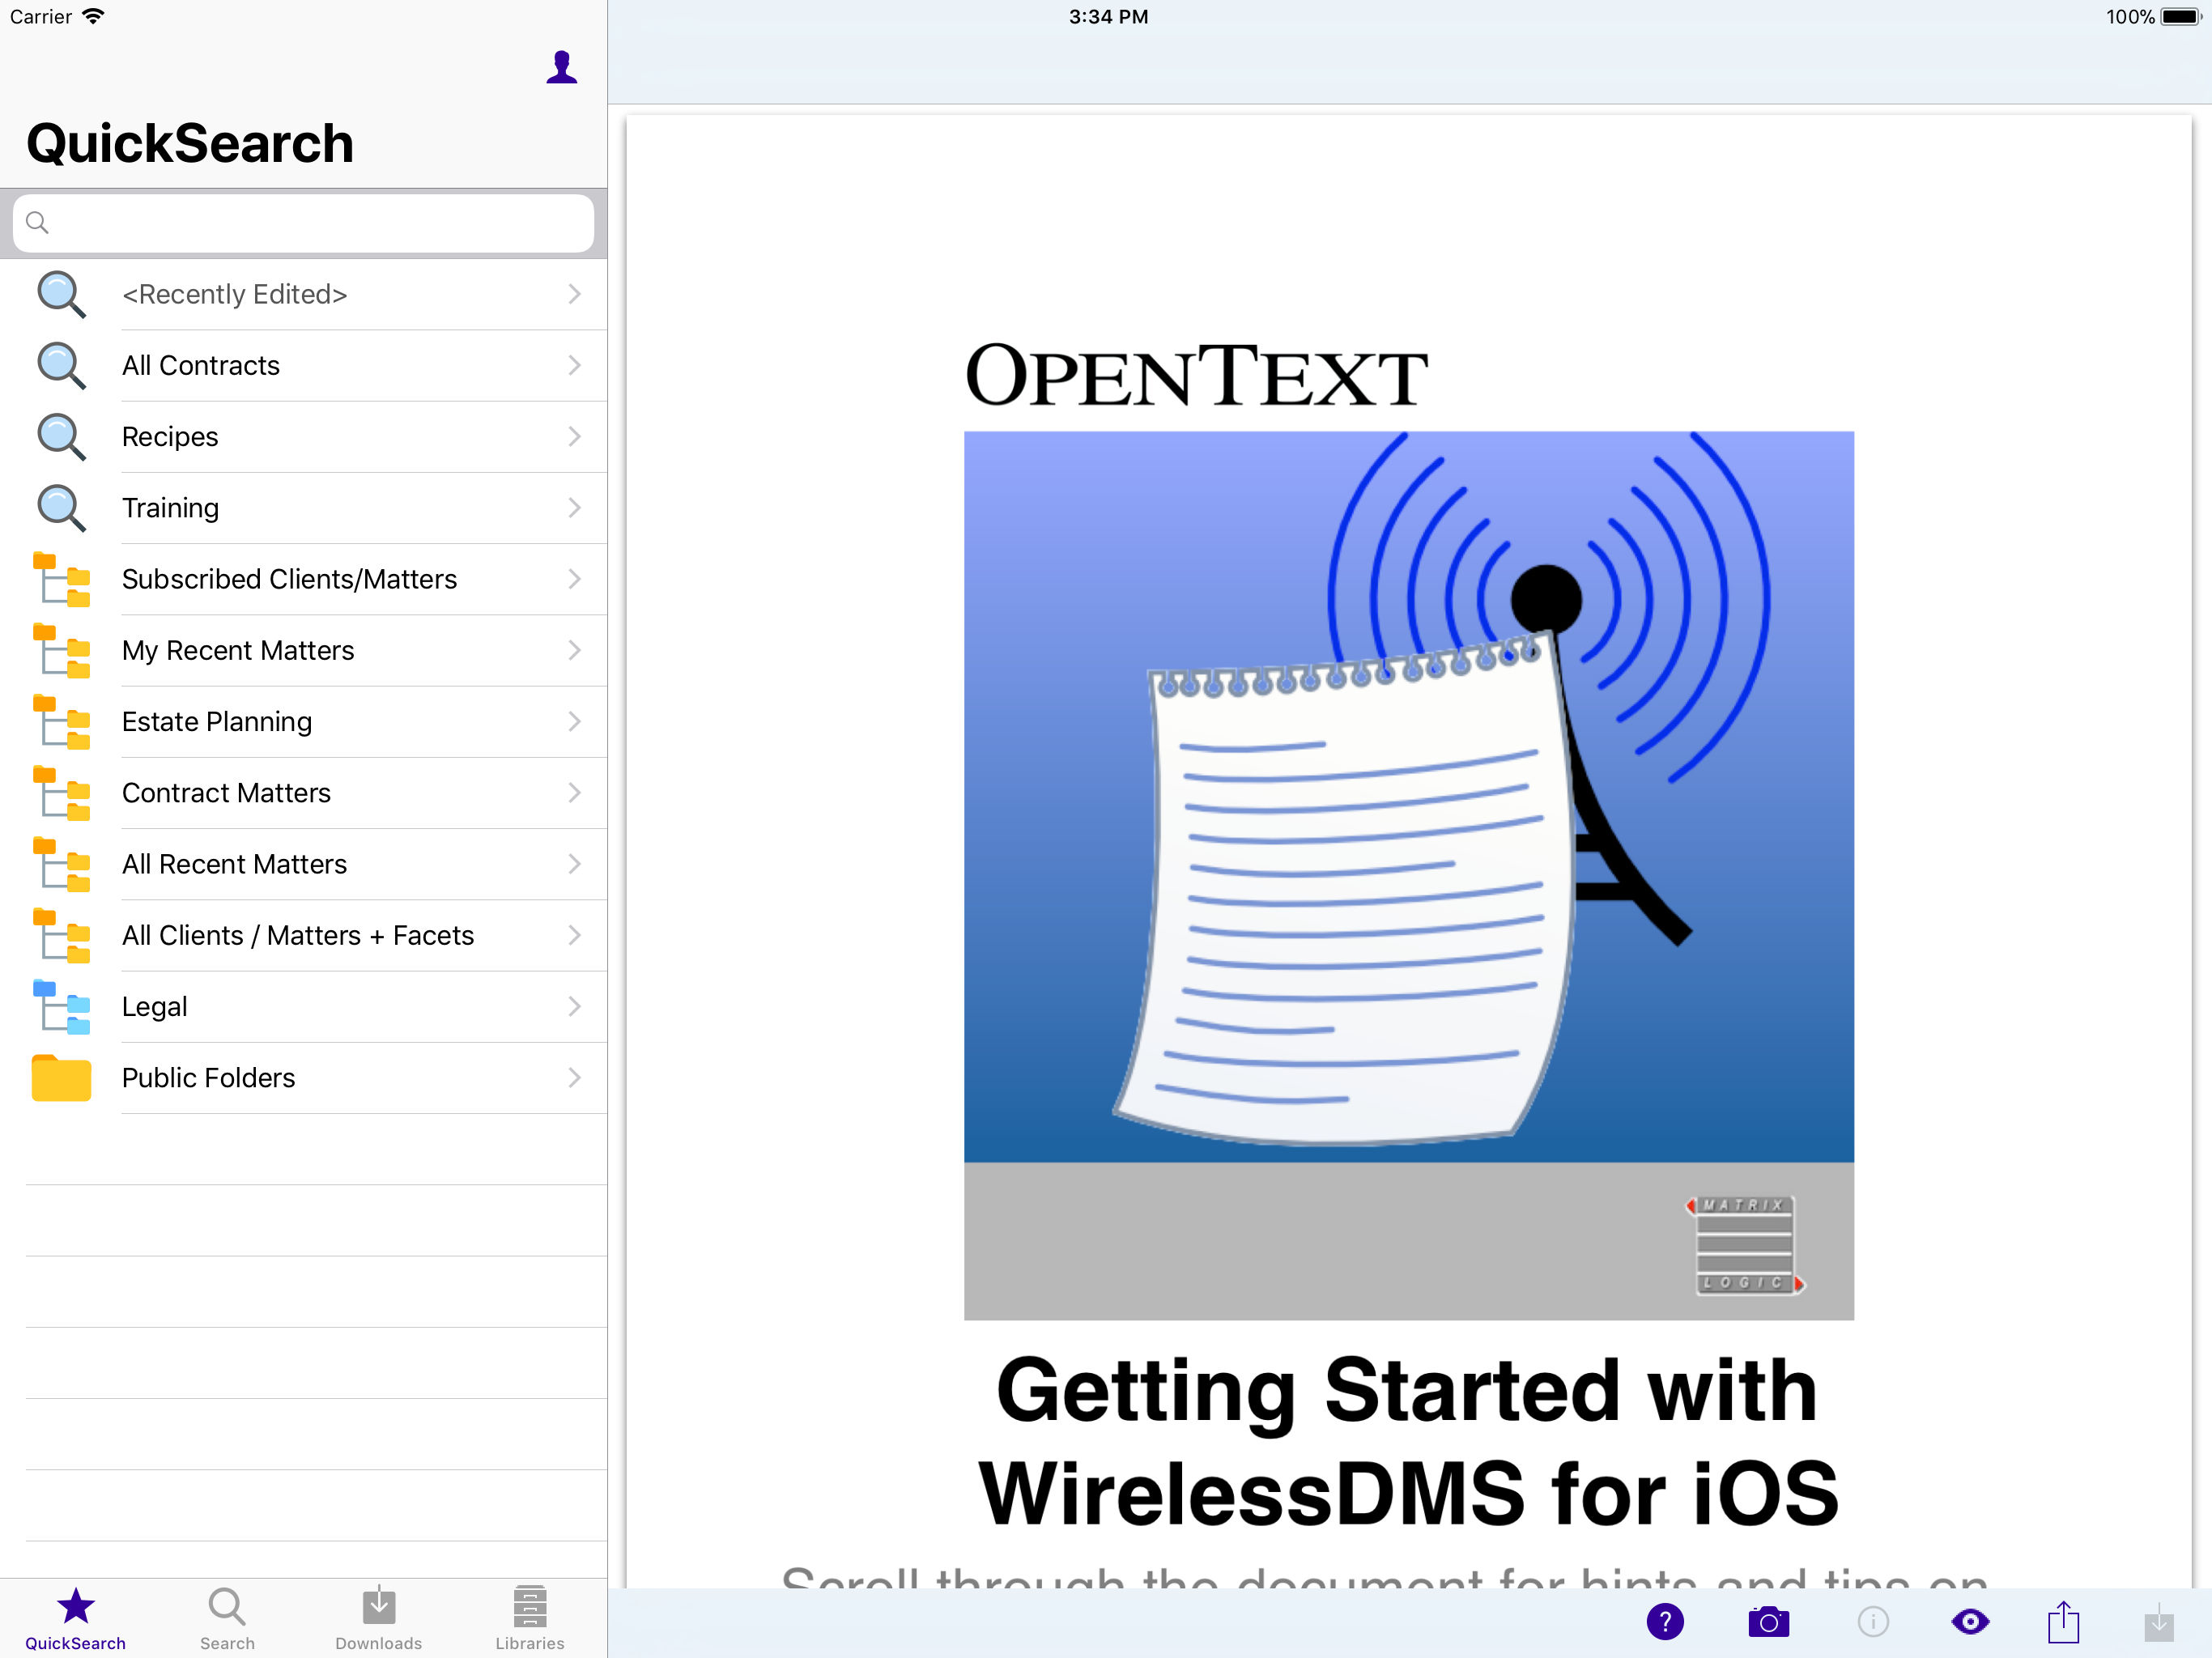Expand the Recipes row chevron
Viewport: 2212px width, 1658px height.
574,436
